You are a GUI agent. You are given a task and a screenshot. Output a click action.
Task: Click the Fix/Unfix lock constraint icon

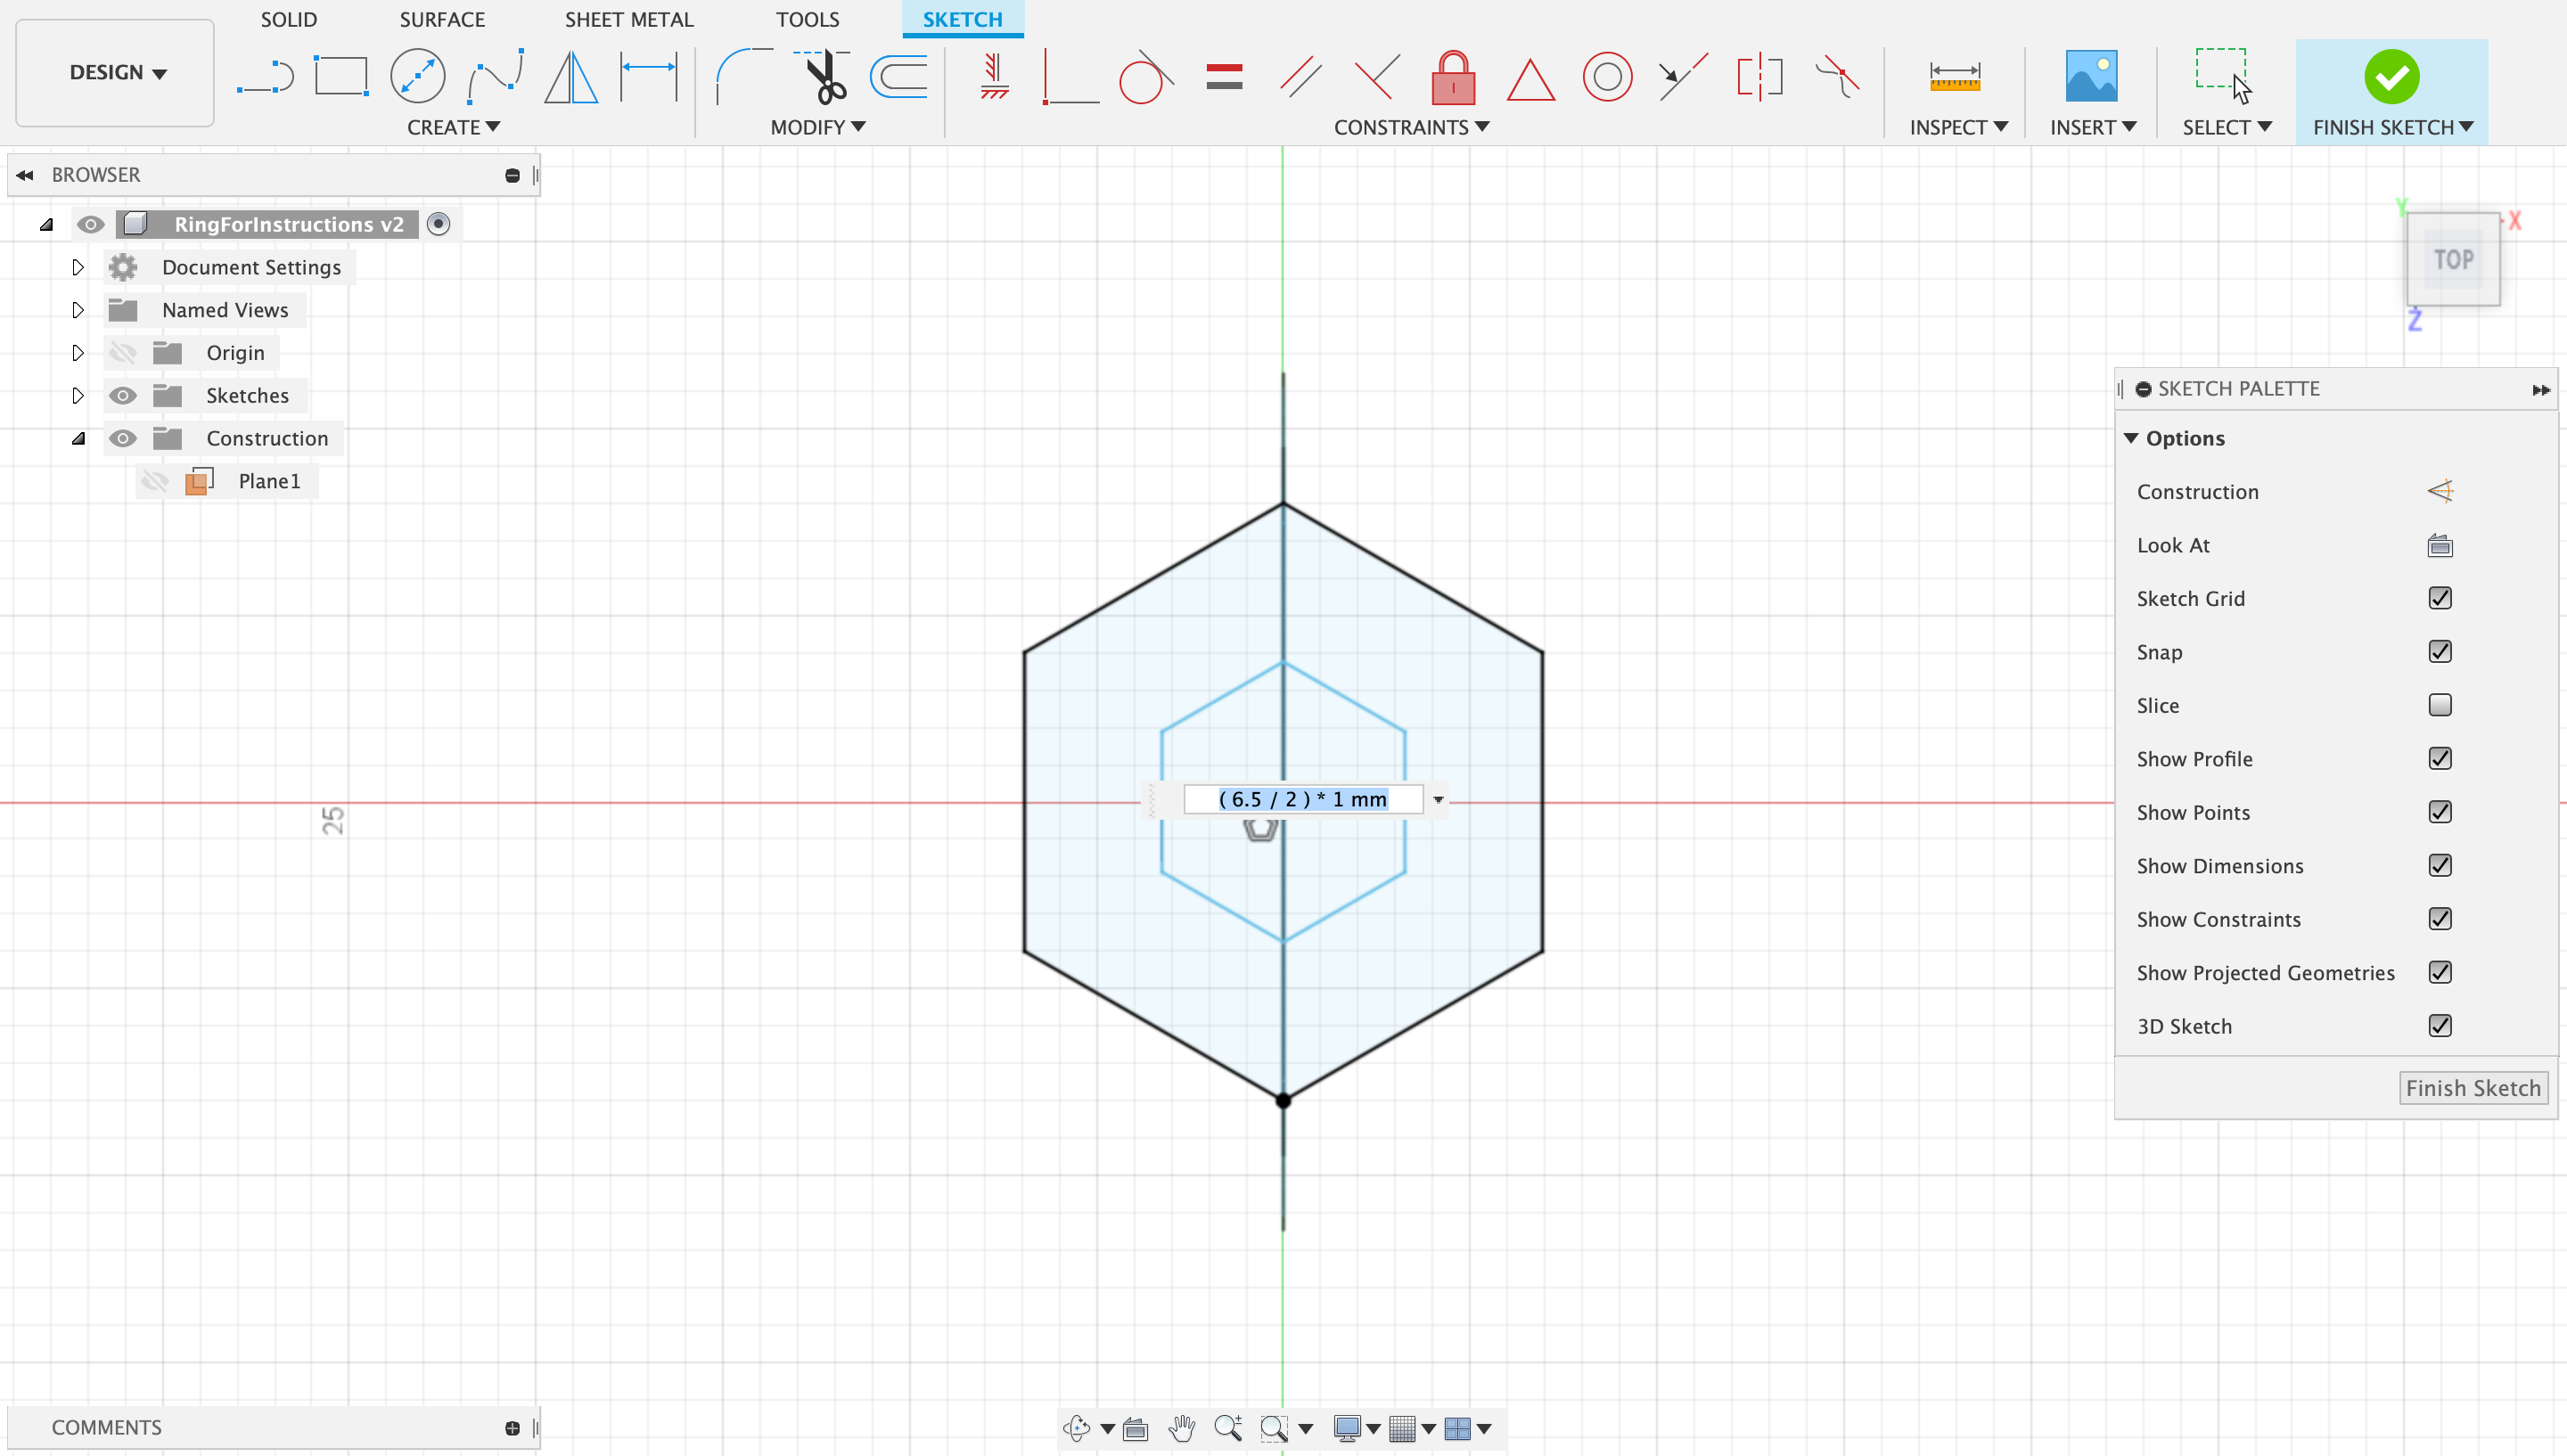coord(1453,77)
